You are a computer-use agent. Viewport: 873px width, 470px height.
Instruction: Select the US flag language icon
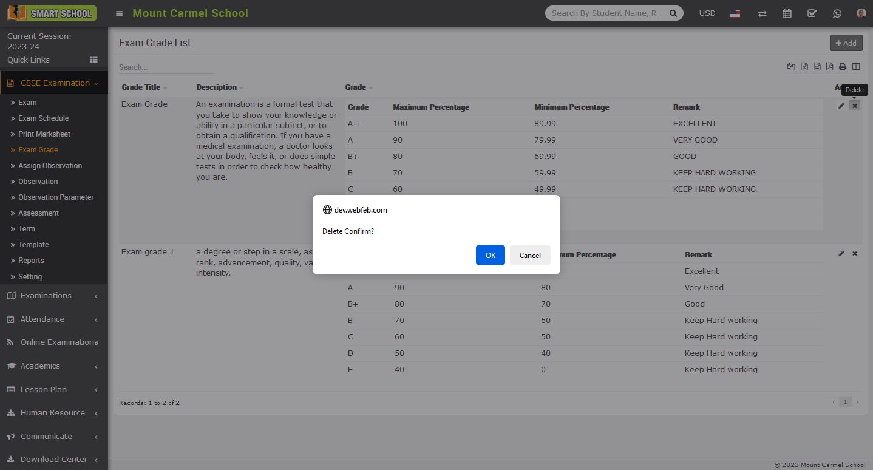tap(735, 13)
